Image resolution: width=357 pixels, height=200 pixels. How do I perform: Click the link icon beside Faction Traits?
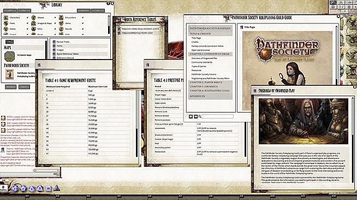[54, 42]
